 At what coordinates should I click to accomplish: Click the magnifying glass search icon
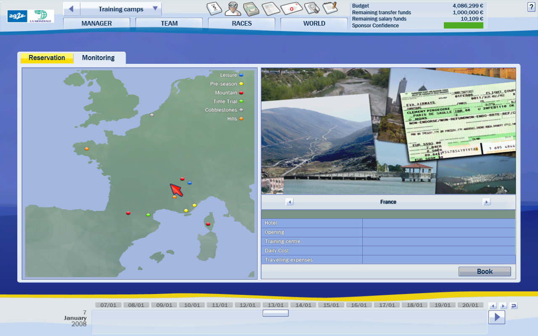click(311, 8)
